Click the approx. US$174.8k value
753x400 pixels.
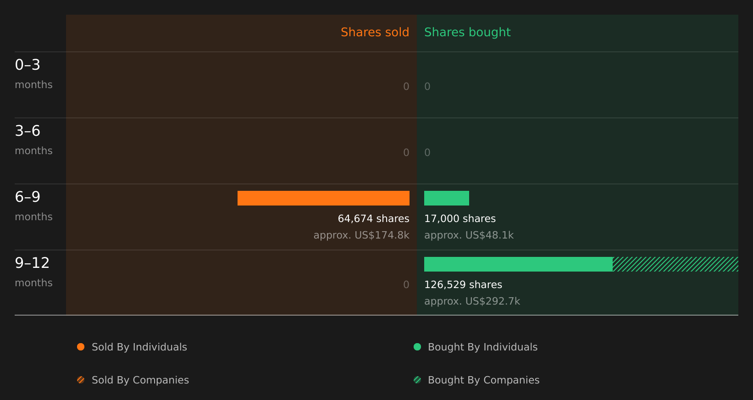click(x=361, y=235)
